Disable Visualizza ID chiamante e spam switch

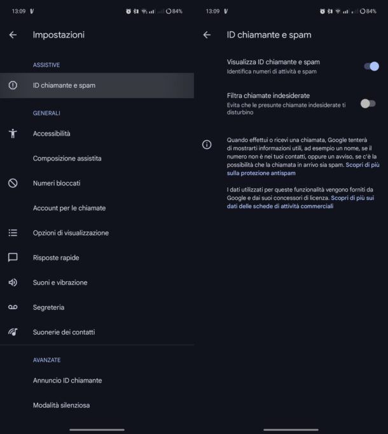pyautogui.click(x=371, y=66)
